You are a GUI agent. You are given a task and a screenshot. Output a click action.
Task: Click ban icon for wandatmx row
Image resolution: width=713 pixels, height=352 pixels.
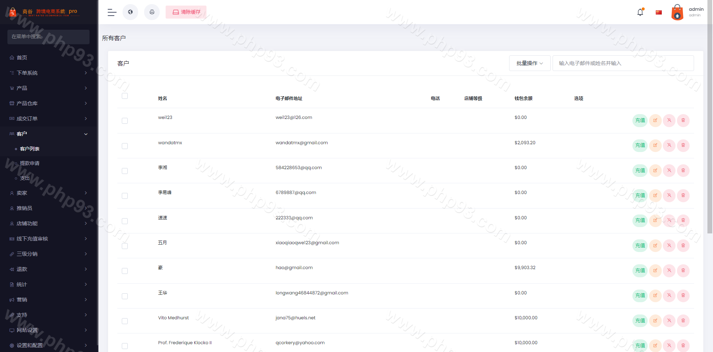(669, 145)
